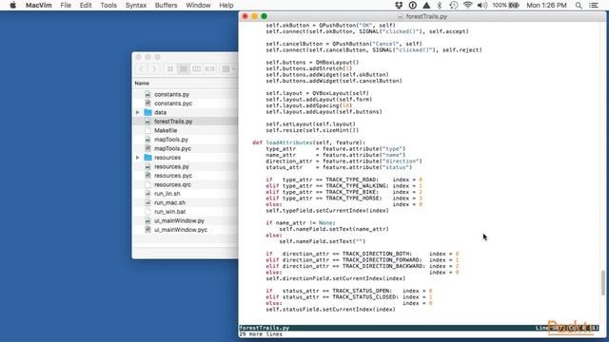609x342 pixels.
Task: Open the Syntax menu
Action: click(x=136, y=6)
